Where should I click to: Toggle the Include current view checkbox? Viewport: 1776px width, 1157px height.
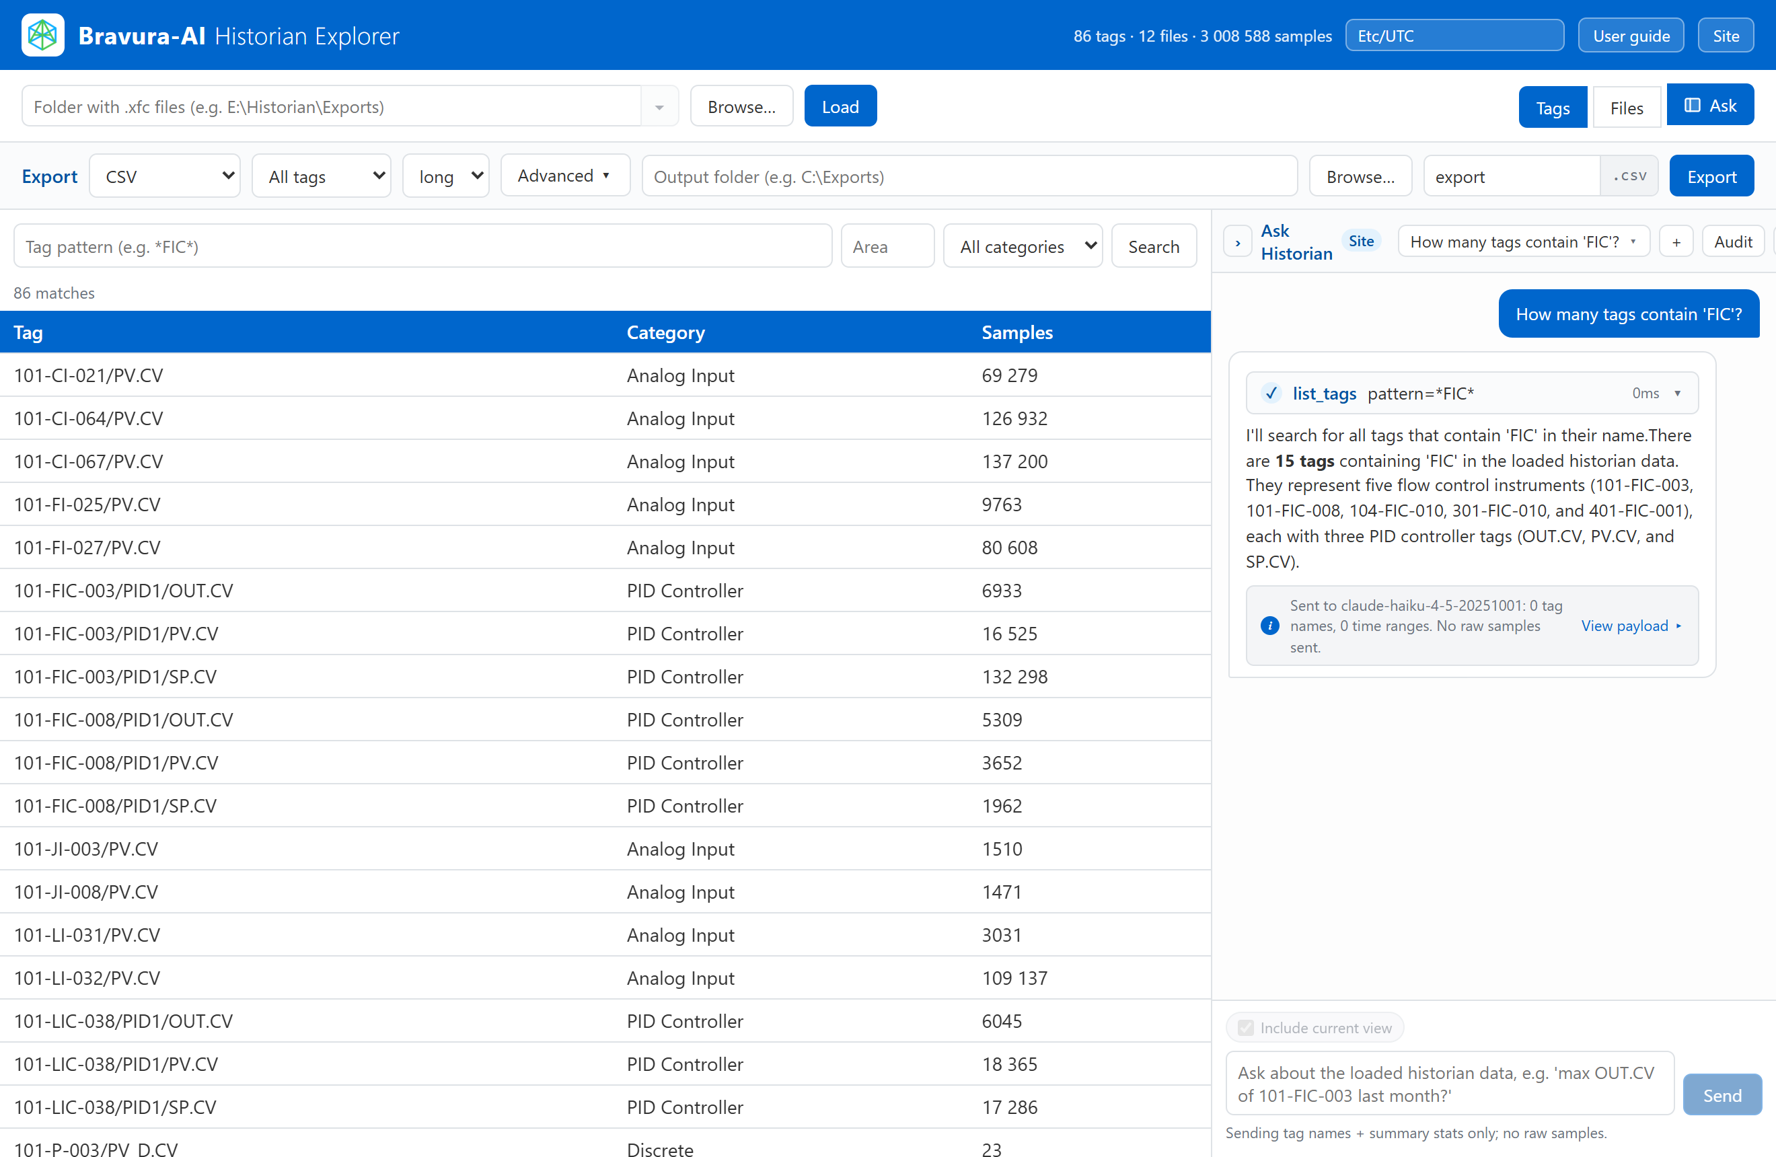click(1245, 1028)
